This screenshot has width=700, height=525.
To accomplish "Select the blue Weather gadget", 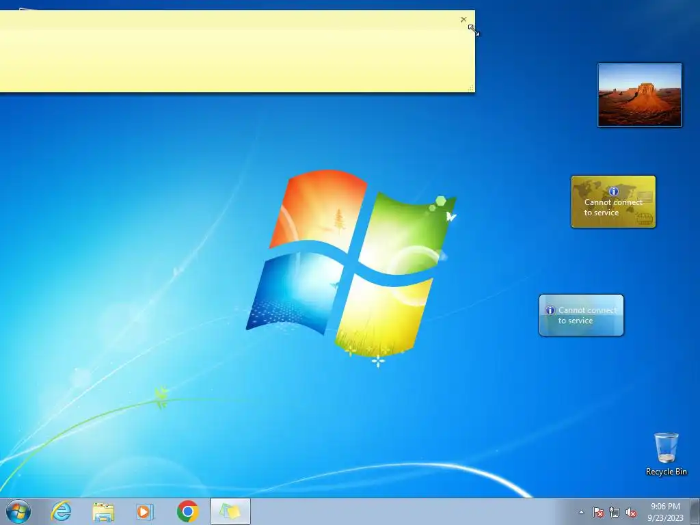I will [581, 315].
